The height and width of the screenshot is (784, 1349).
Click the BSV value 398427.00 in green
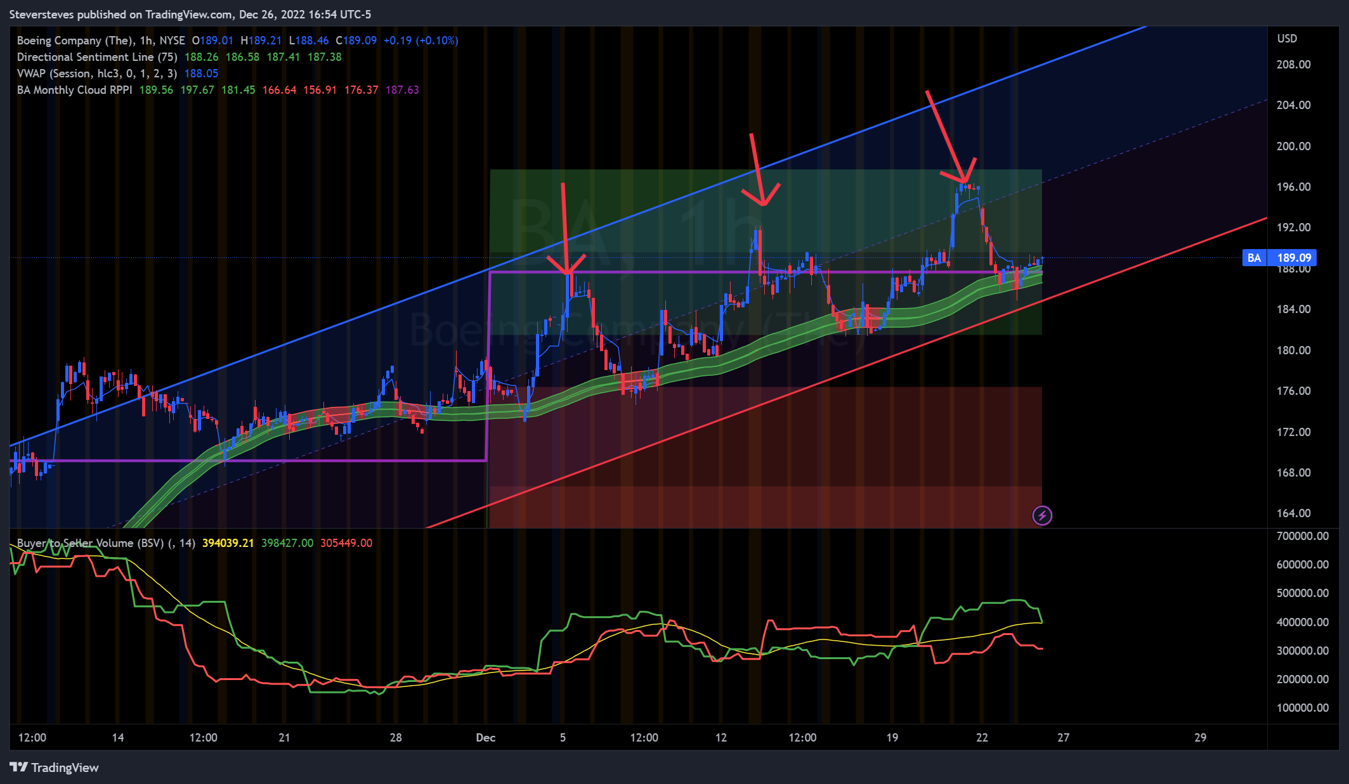[287, 543]
